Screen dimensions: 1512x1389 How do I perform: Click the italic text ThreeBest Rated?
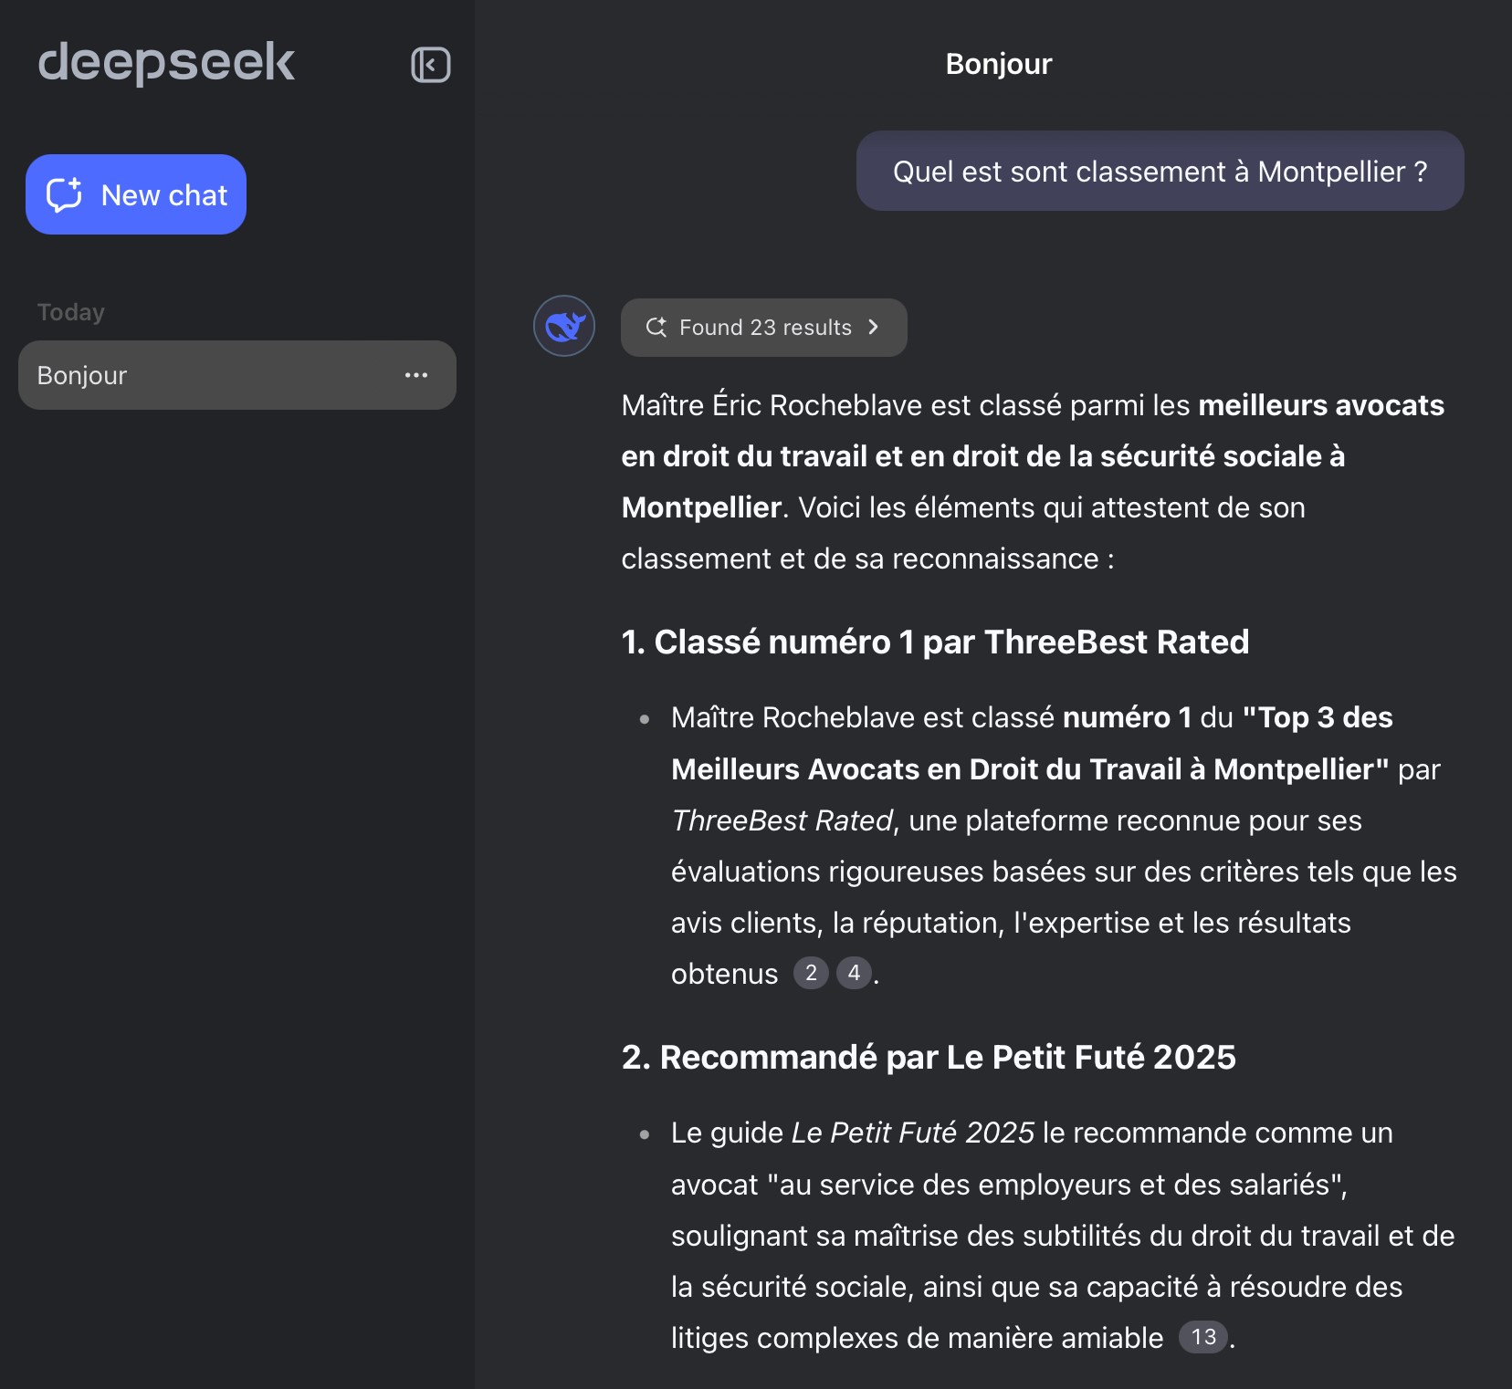coord(782,820)
